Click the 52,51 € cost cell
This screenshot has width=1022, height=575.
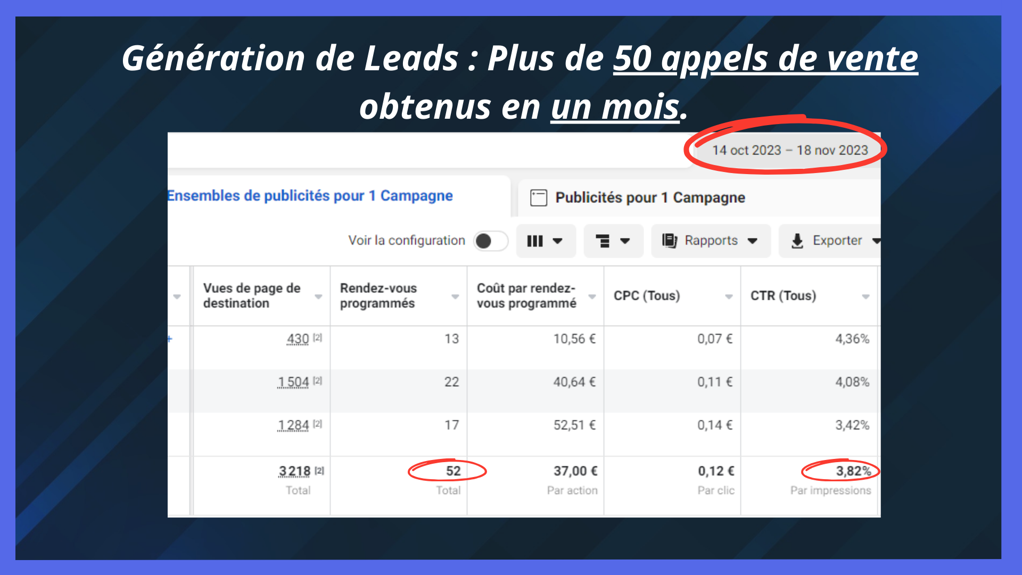(535, 434)
